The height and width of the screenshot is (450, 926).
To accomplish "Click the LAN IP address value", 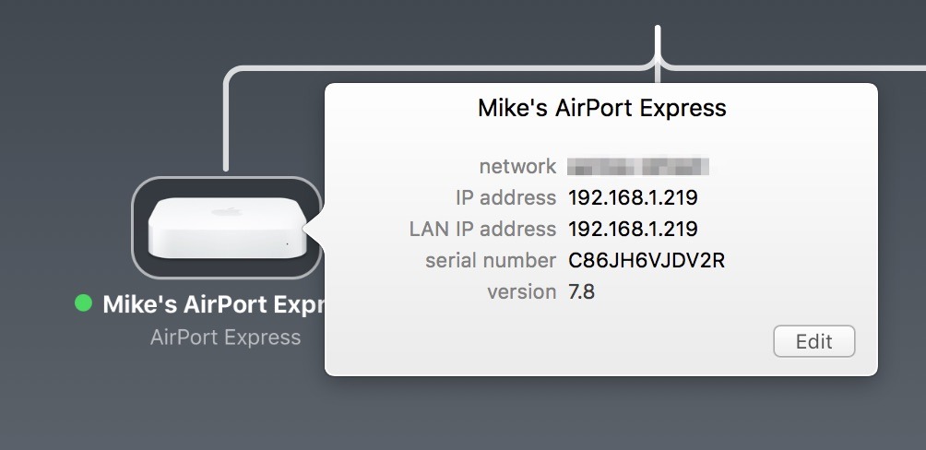I will [633, 229].
